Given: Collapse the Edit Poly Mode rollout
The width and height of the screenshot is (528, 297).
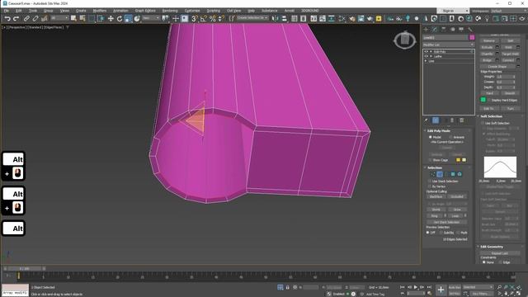Looking at the screenshot, I should tap(438, 130).
